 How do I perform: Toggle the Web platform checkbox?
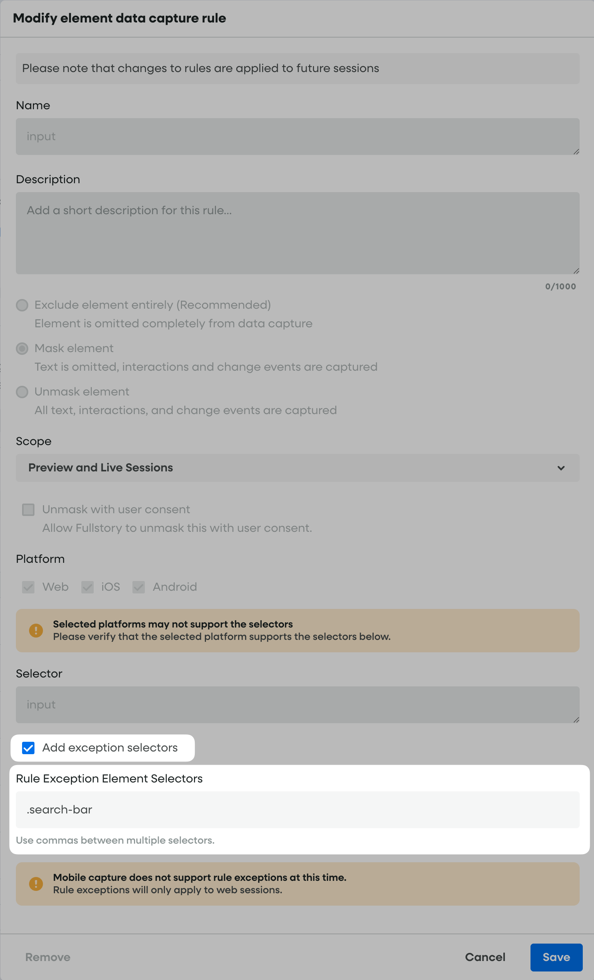[x=28, y=587]
